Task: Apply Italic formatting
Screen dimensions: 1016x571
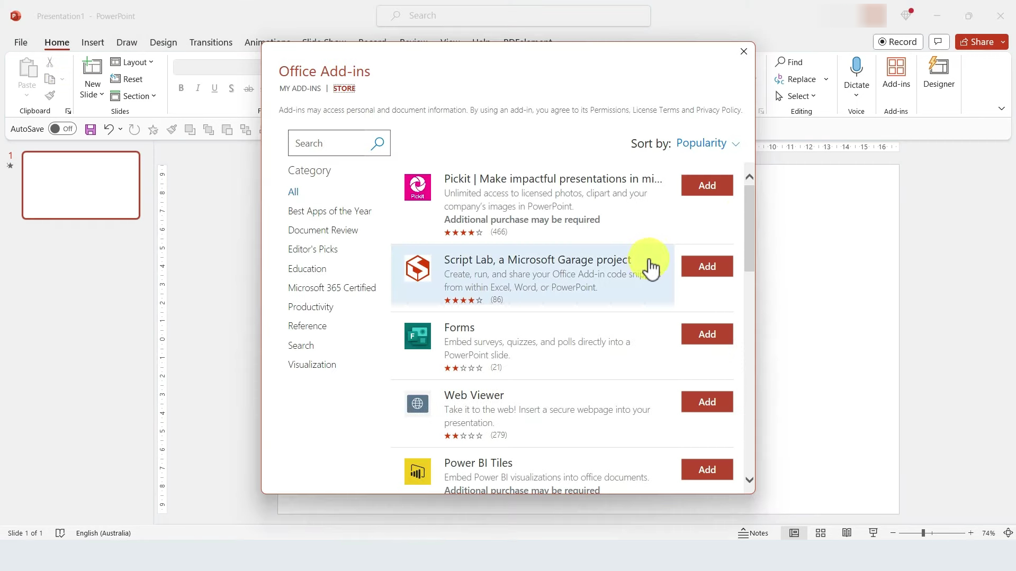Action: (x=197, y=88)
